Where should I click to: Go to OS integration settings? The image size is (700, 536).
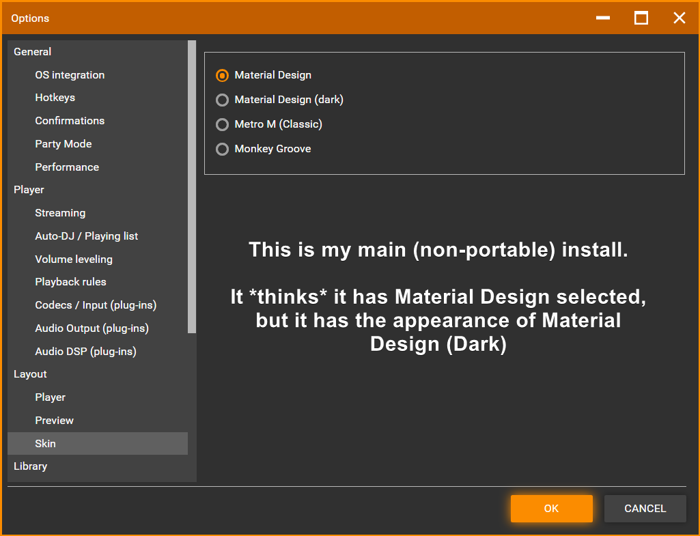pyautogui.click(x=70, y=75)
